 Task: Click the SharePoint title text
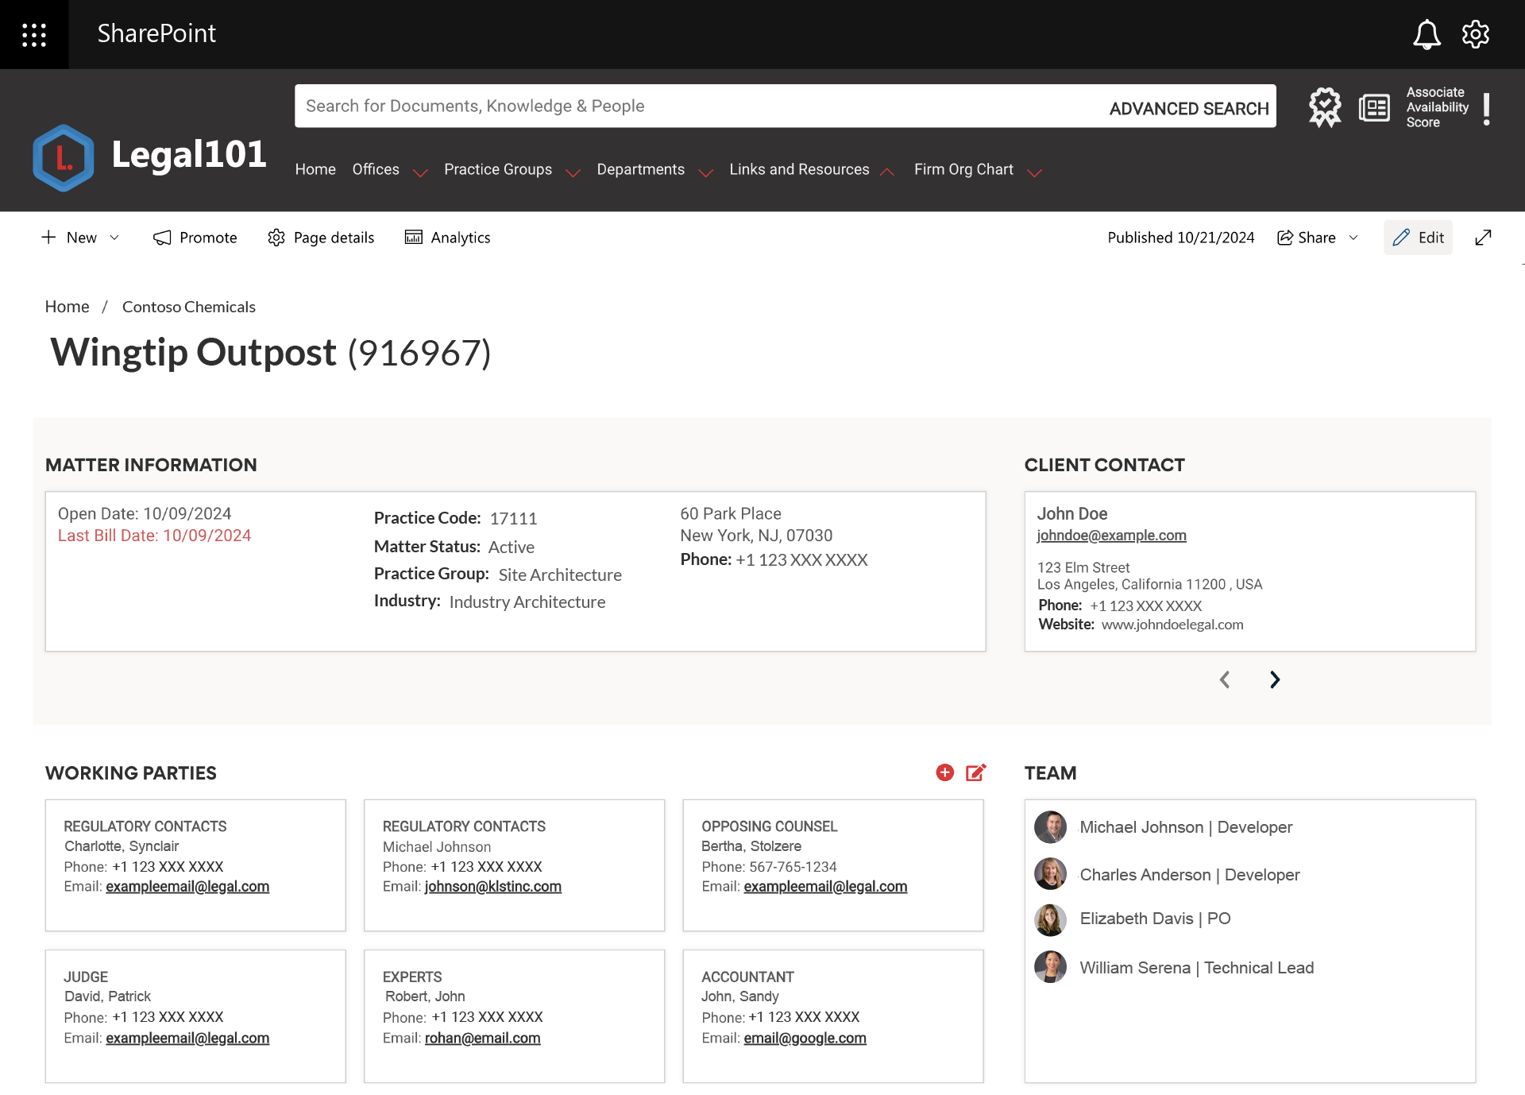(x=156, y=33)
